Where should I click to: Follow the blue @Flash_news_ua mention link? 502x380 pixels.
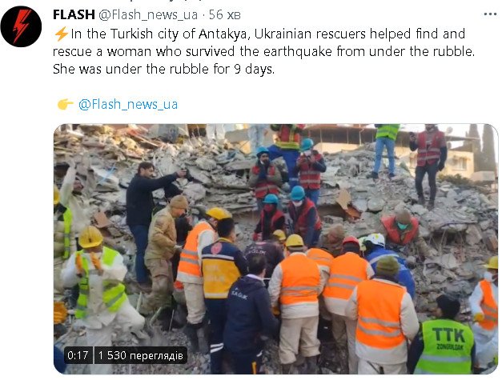tap(128, 104)
